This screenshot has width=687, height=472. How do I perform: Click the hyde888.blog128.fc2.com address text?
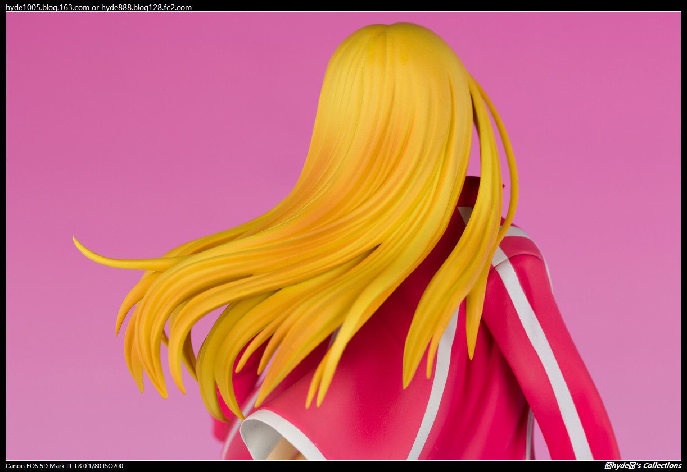[x=146, y=7]
